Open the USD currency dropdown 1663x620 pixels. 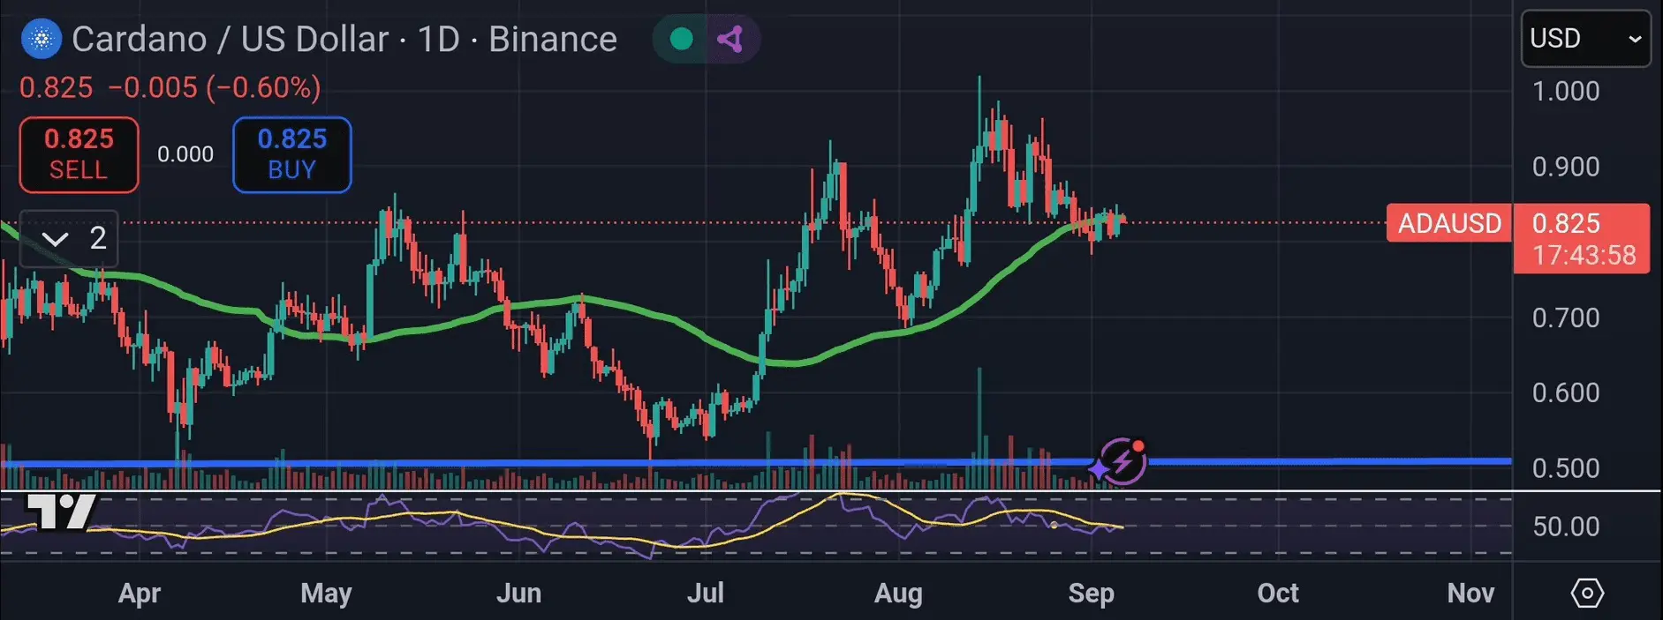(x=1585, y=39)
